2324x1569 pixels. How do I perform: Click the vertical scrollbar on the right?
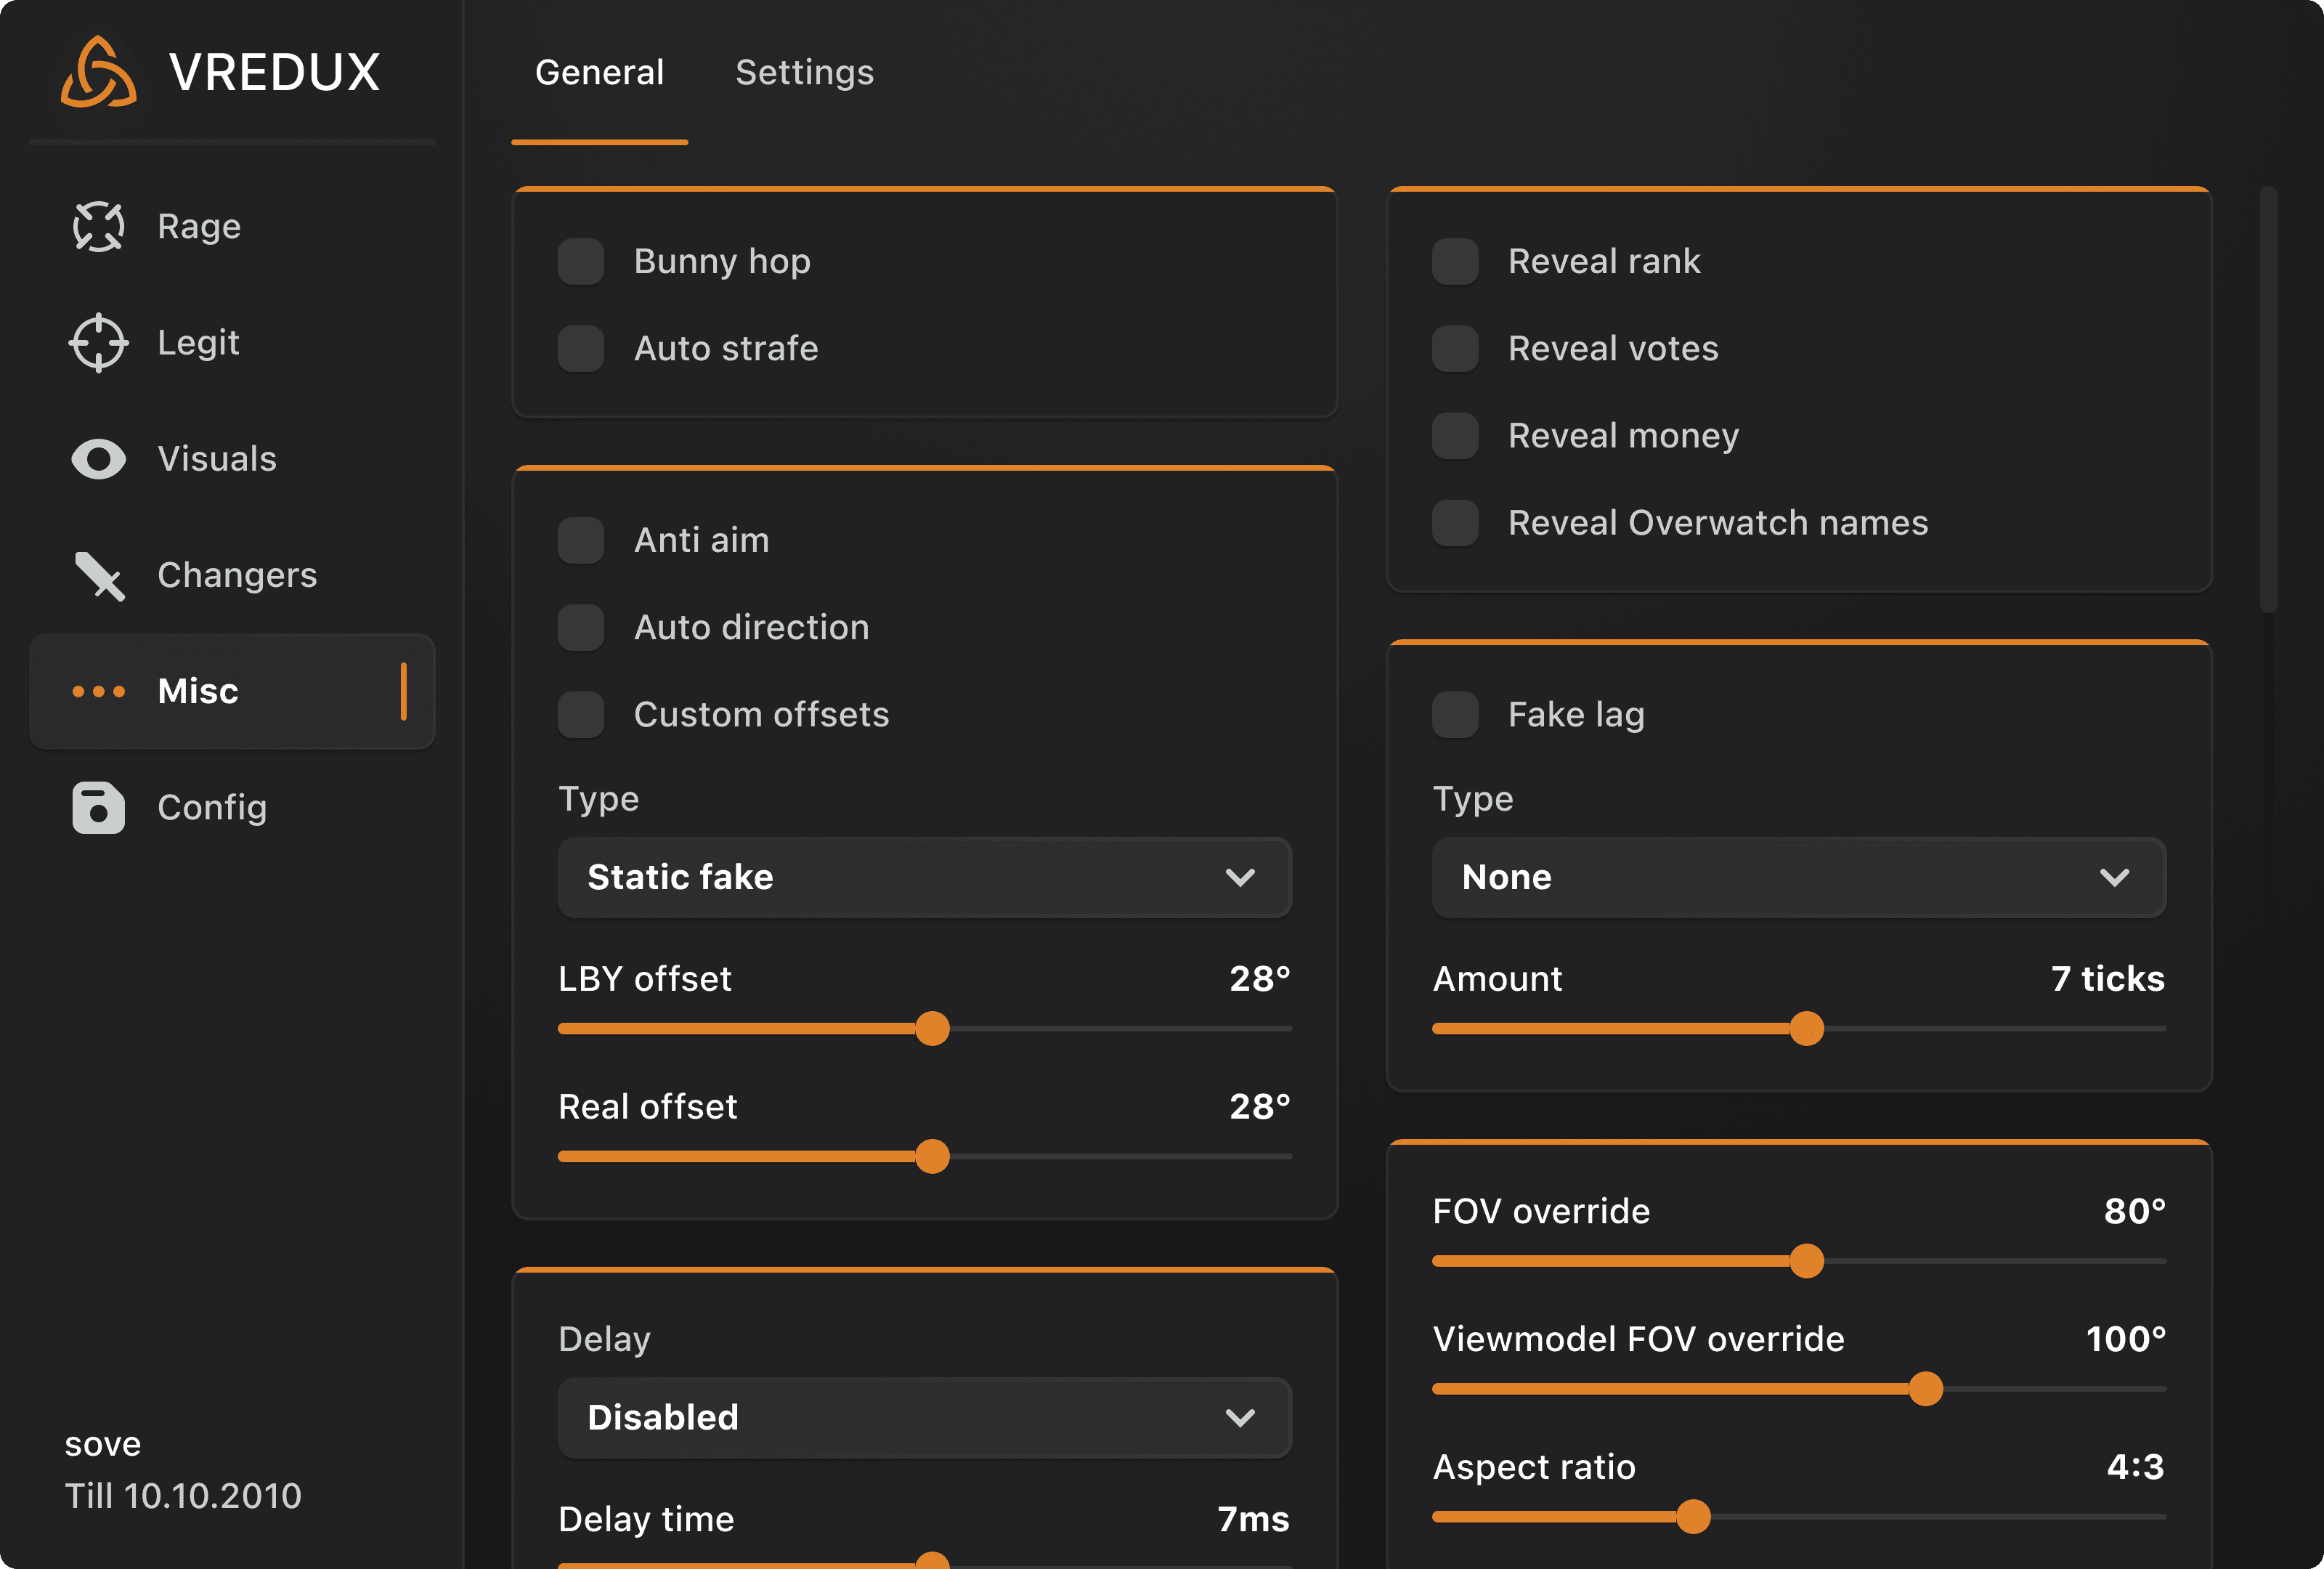2268,400
